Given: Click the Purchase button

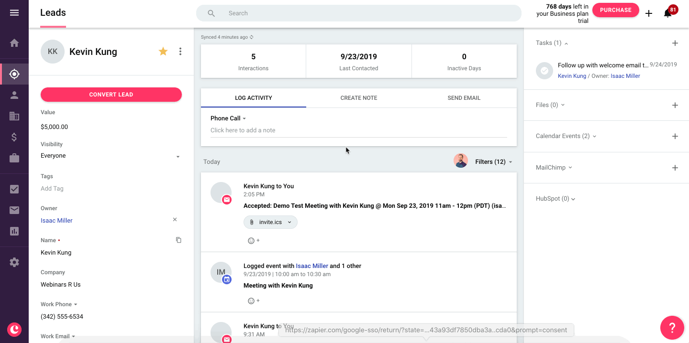Looking at the screenshot, I should [616, 10].
